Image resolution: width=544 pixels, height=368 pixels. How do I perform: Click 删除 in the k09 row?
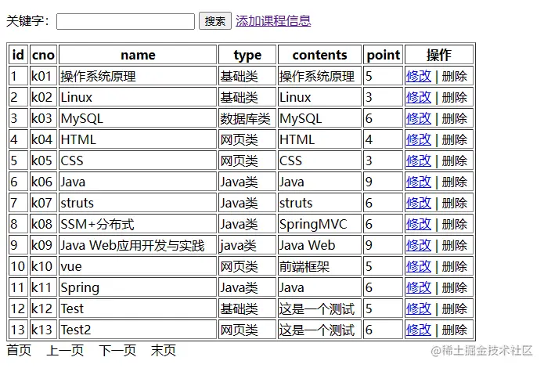click(x=455, y=245)
